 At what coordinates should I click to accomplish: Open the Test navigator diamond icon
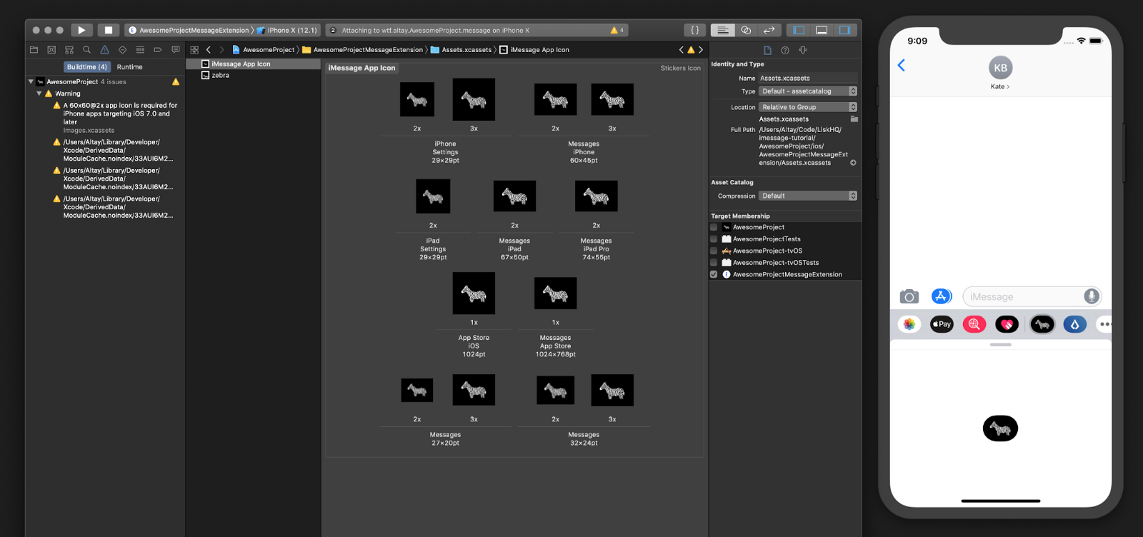[x=122, y=50]
